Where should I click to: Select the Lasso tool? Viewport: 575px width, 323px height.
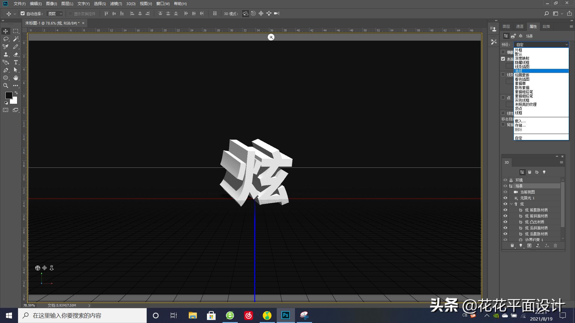(5, 39)
